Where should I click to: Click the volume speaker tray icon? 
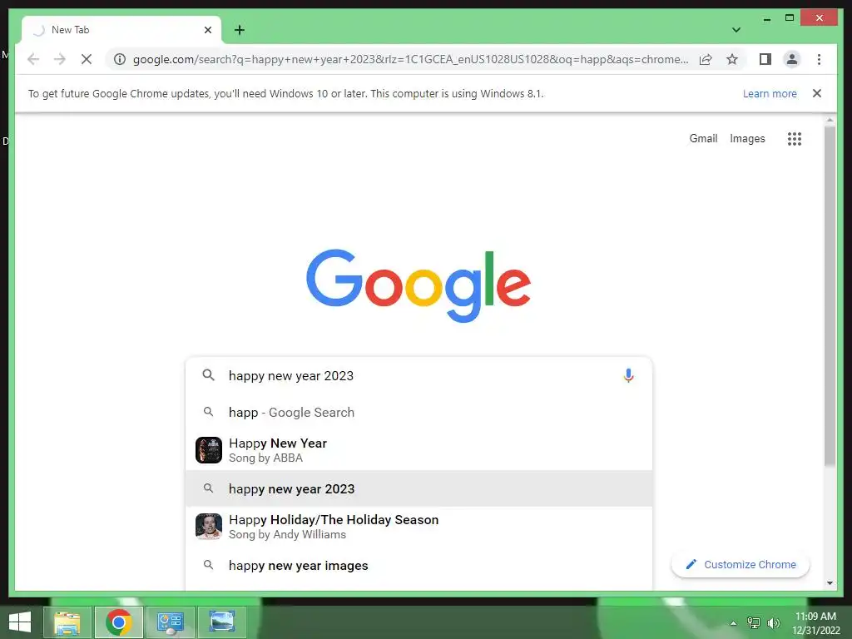pos(773,623)
